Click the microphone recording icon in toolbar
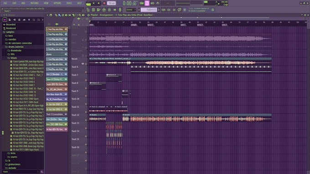Image resolution: width=310 pixels, height=174 pixels. coord(120,10)
